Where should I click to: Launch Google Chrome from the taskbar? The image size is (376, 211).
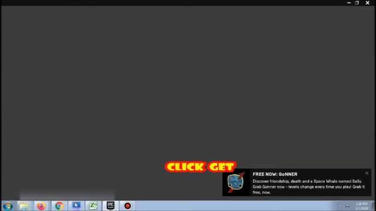pyautogui.click(x=59, y=206)
